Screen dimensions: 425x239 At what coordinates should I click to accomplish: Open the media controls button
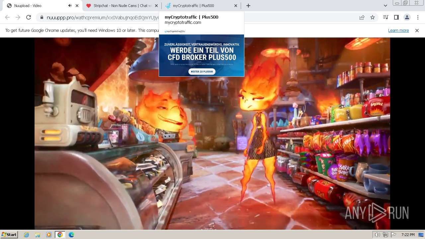click(x=385, y=17)
